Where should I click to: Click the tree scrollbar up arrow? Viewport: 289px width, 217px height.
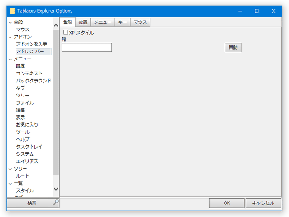[x=56, y=25]
